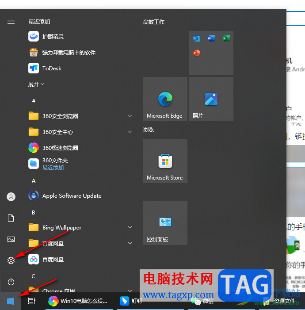Open Word in the Office tile
Viewport: 305px width, 310px height.
[x=211, y=38]
